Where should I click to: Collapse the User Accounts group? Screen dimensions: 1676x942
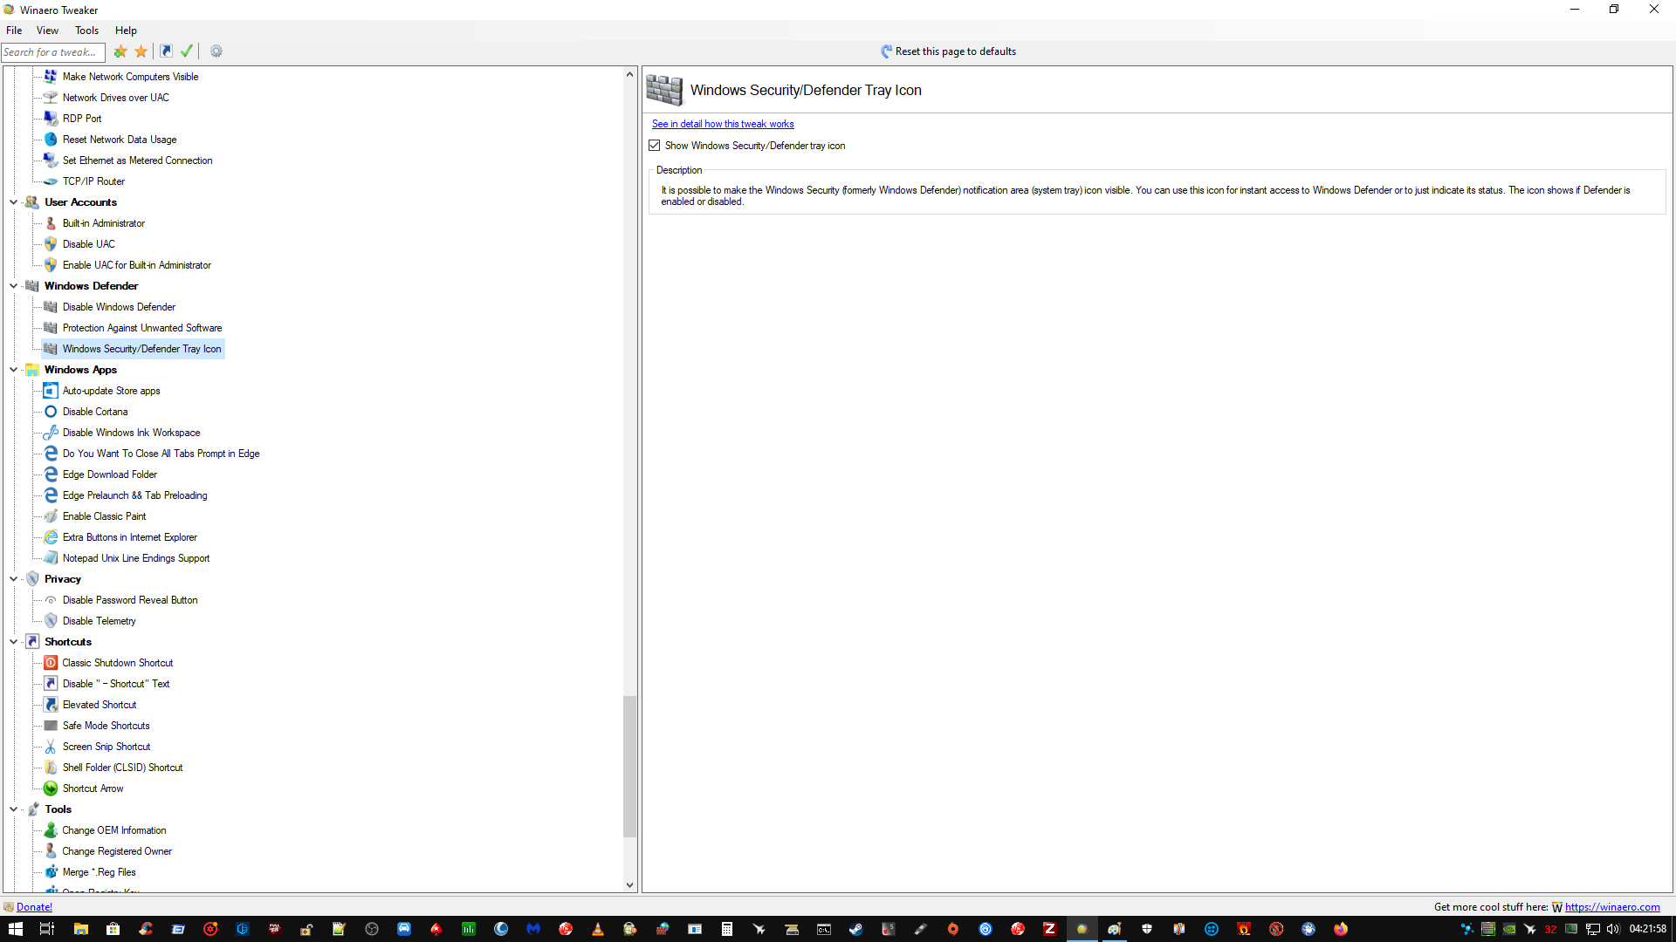[13, 202]
